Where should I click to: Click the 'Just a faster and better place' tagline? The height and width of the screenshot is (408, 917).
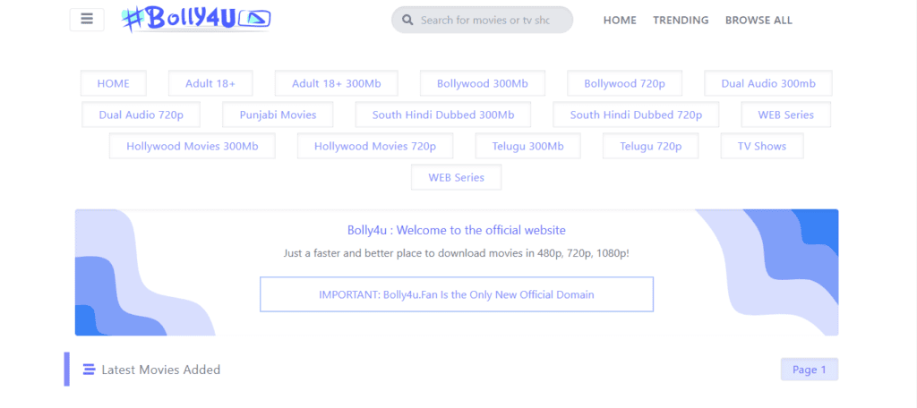(x=457, y=254)
